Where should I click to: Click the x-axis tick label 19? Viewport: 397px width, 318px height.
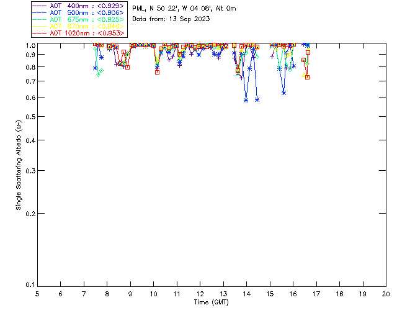(363, 294)
